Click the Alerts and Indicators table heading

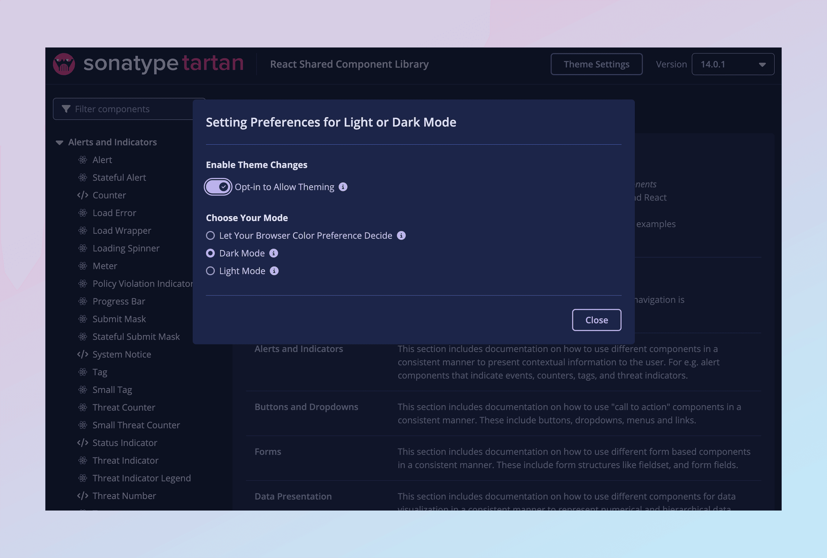[299, 349]
